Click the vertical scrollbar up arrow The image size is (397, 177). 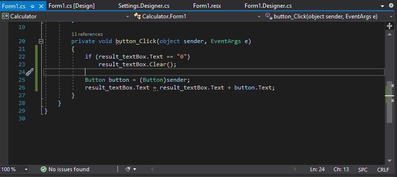[x=389, y=34]
